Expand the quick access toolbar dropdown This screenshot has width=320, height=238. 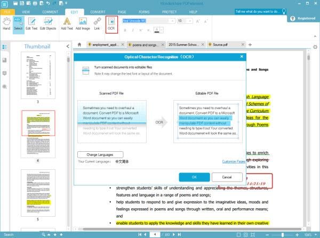pos(66,3)
